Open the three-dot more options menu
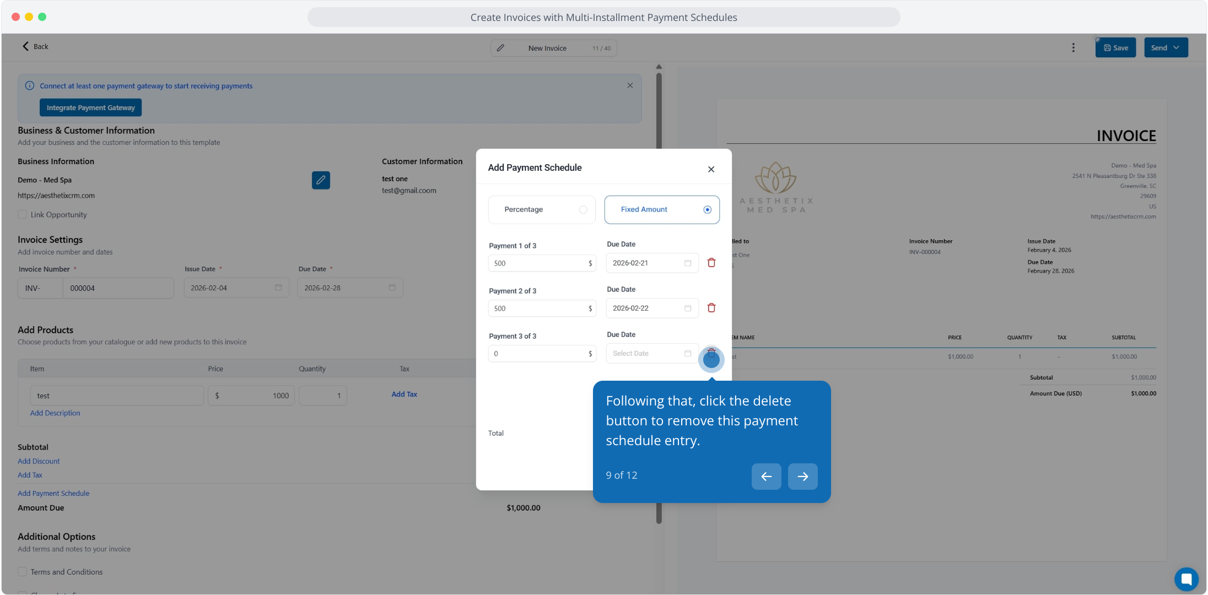 pyautogui.click(x=1073, y=48)
